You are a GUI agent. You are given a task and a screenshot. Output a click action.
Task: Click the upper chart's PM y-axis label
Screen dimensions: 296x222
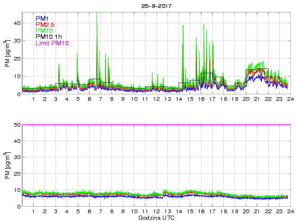point(8,54)
